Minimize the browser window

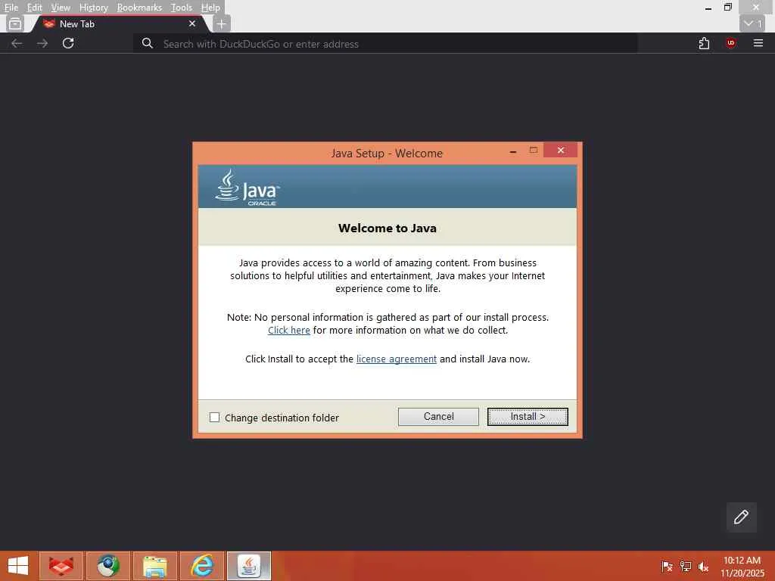(x=708, y=8)
